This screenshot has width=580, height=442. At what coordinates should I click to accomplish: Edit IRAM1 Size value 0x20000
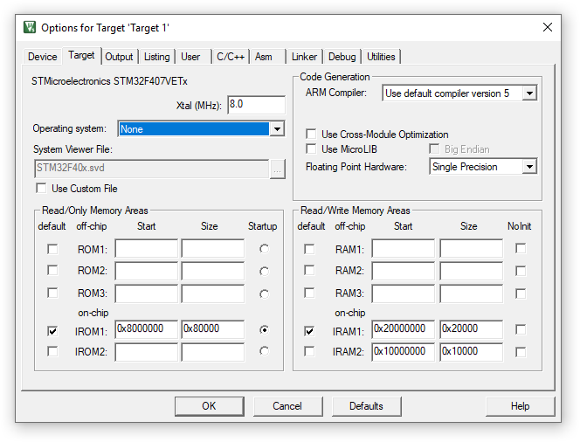[x=472, y=329]
